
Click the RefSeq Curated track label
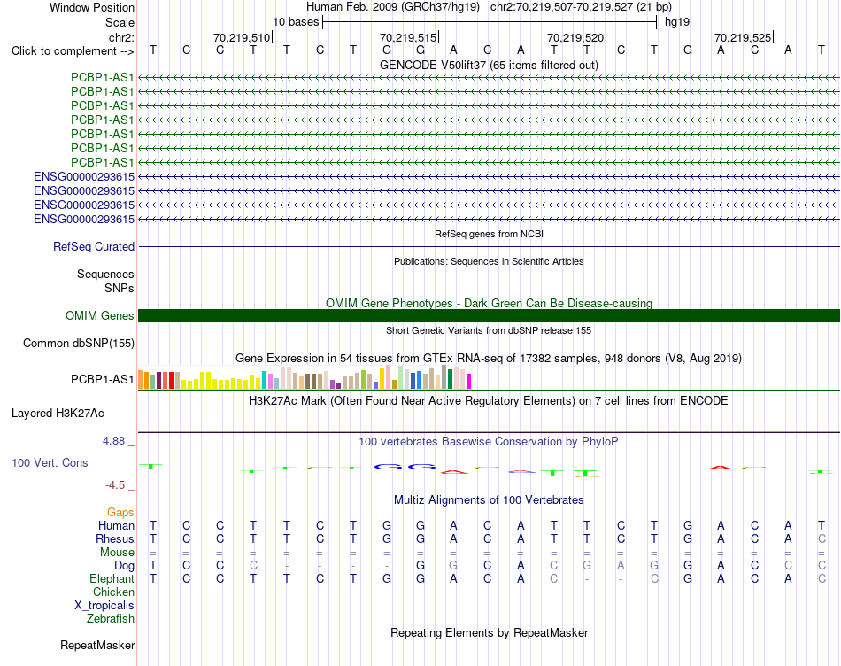tap(94, 246)
